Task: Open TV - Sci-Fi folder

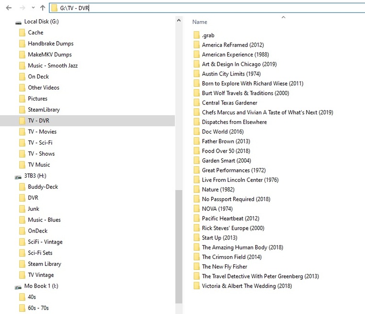Action: point(40,143)
